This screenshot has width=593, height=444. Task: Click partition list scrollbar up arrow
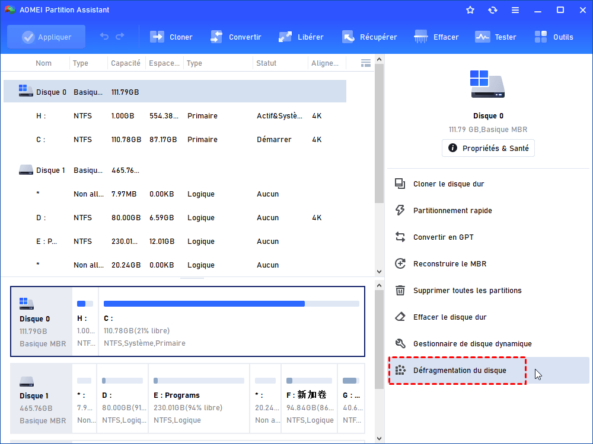coord(379,59)
